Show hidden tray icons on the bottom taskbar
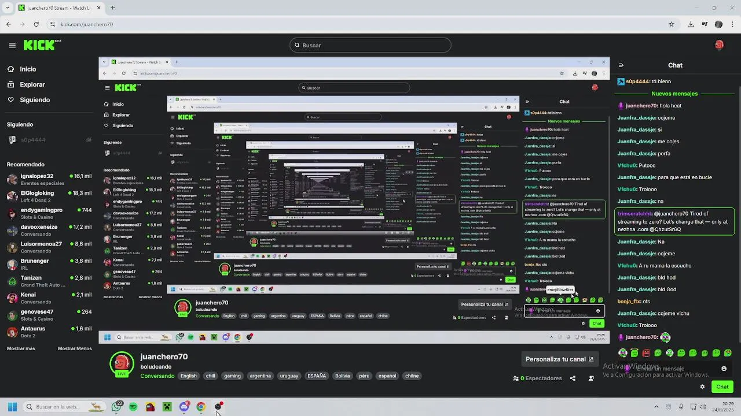This screenshot has width=741, height=416. tap(656, 407)
